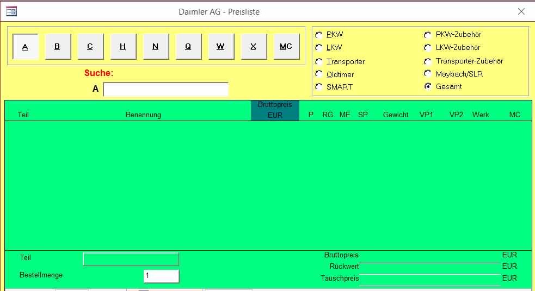Select the Gesamt radio option
Screen dimensions: 535x291
coord(428,86)
